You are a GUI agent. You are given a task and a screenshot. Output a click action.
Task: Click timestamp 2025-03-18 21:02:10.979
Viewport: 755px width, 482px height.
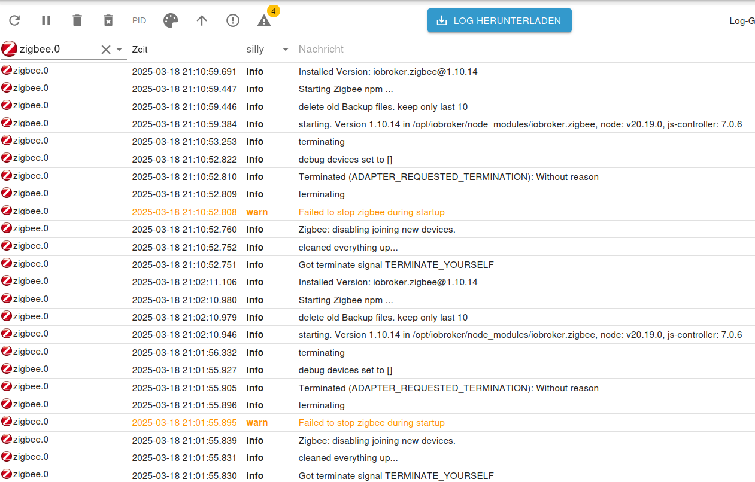point(184,317)
